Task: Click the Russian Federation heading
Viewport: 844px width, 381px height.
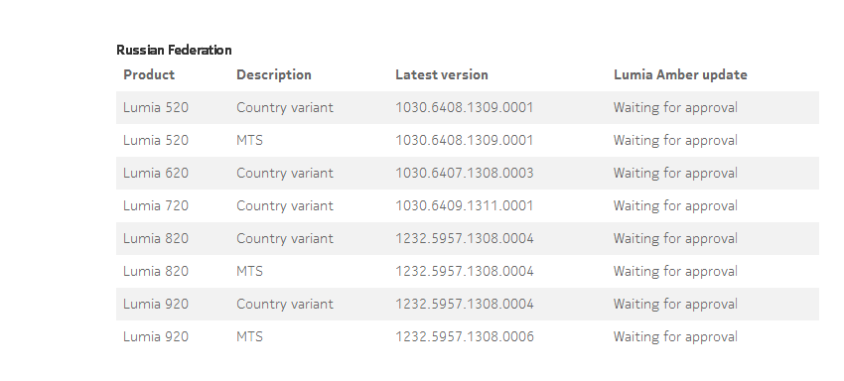Action: (x=174, y=50)
